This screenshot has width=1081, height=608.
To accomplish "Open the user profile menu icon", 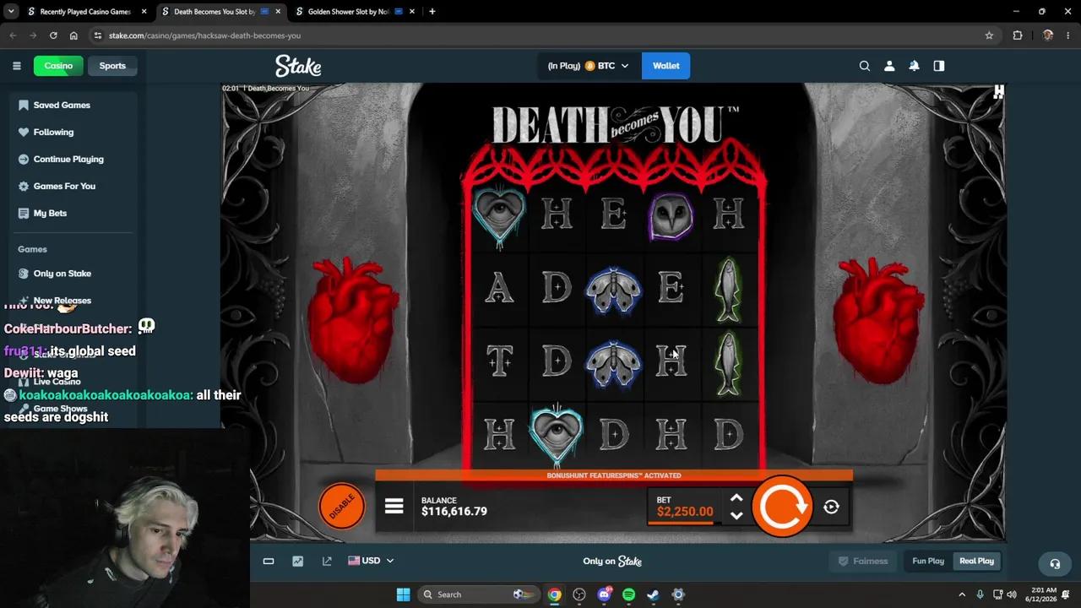I will (889, 66).
